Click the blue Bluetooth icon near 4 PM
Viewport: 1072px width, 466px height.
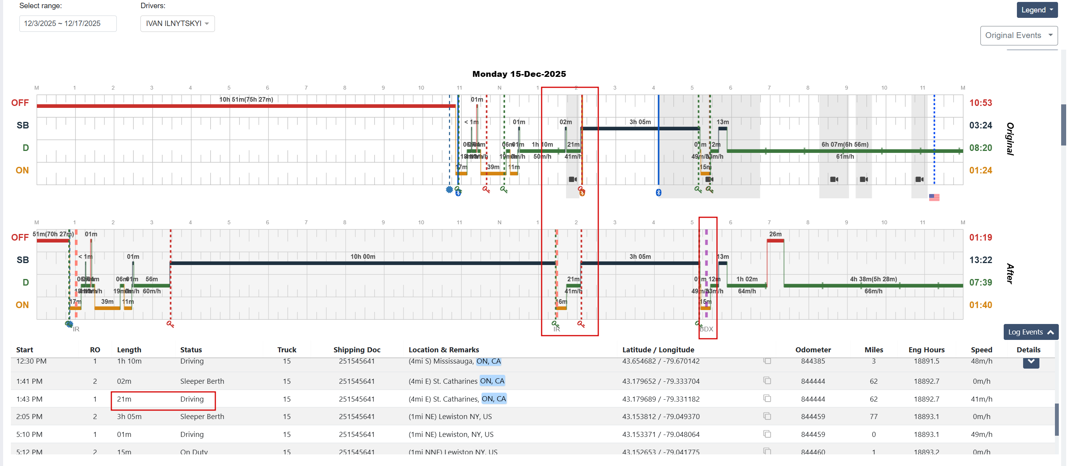coord(658,192)
